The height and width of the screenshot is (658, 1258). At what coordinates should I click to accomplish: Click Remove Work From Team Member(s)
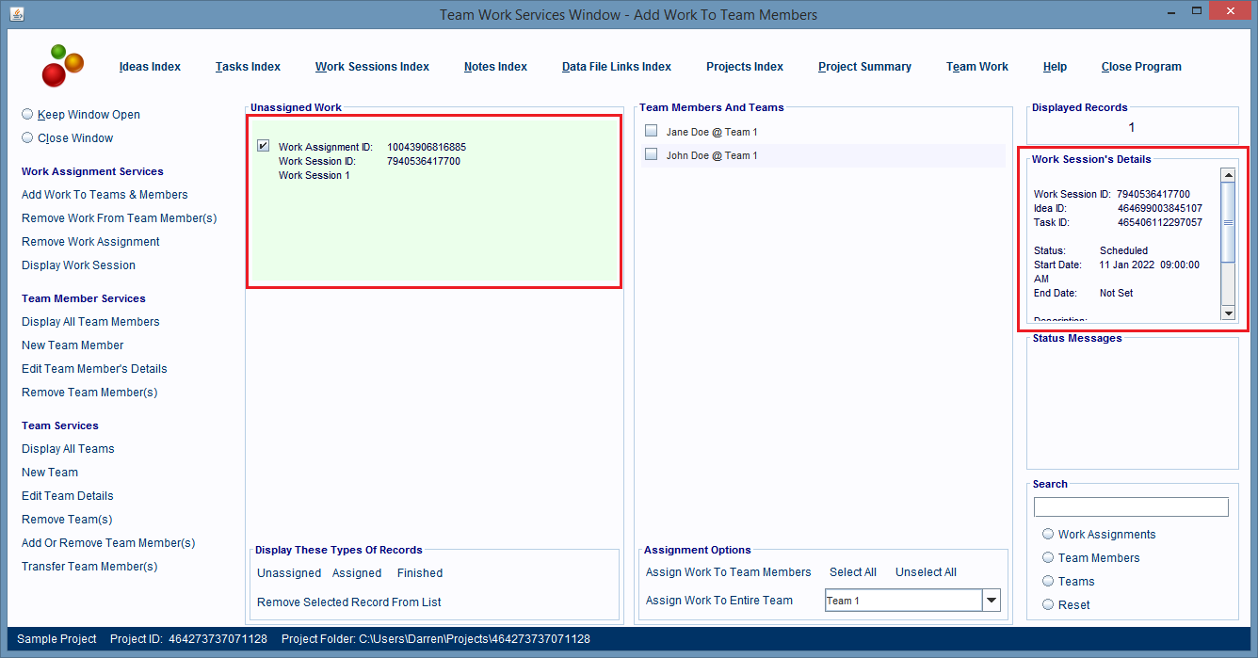[x=119, y=218]
